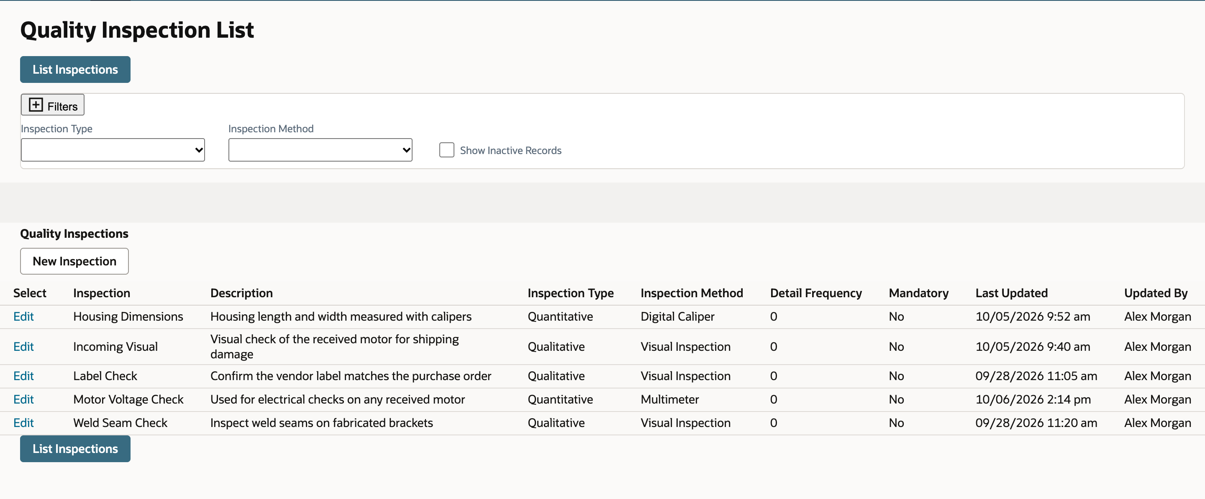The width and height of the screenshot is (1205, 499).
Task: Enable Show Inactive Records checkbox
Action: [x=447, y=150]
